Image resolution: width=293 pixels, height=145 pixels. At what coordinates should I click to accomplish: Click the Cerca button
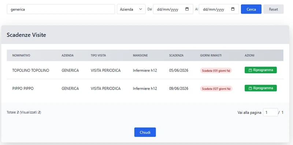[x=251, y=9]
